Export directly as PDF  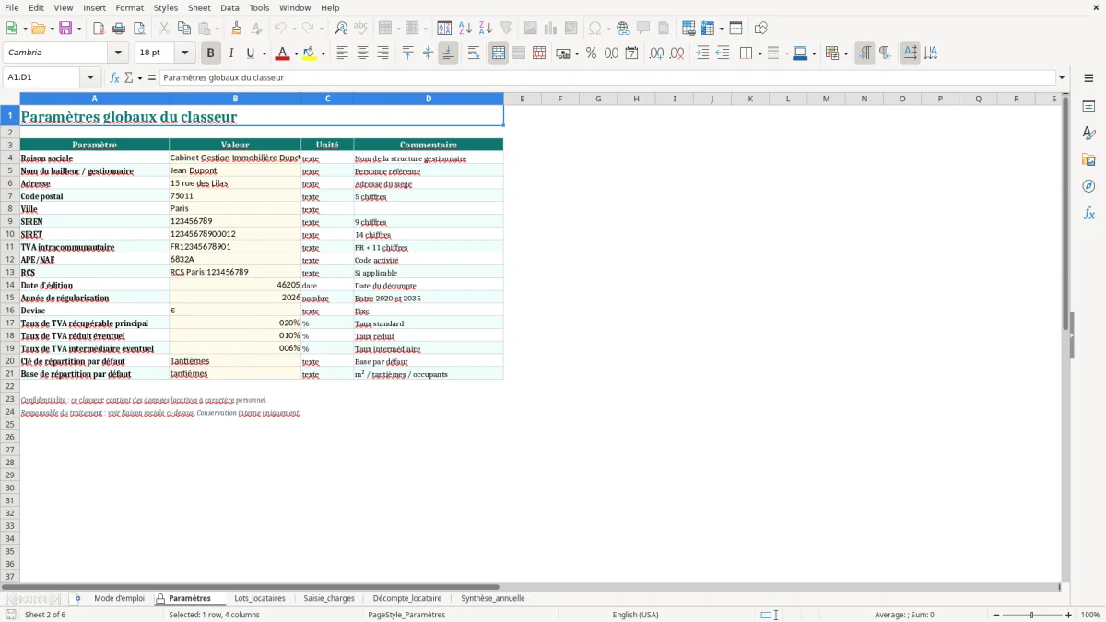pos(99,29)
